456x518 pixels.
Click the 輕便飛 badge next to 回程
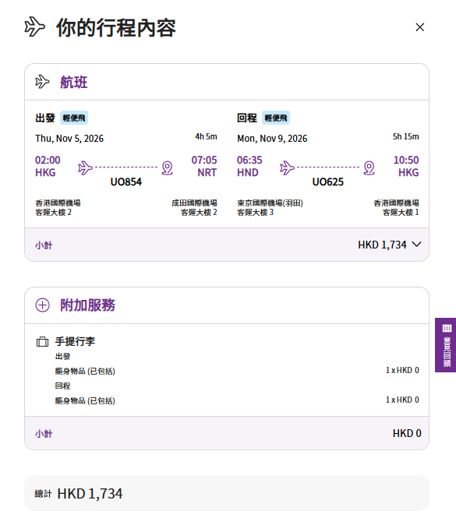point(276,118)
